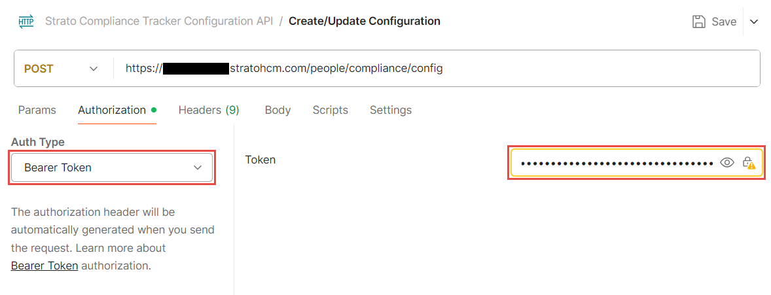This screenshot has width=771, height=295.
Task: Open the Save options chevron dropdown
Action: click(754, 22)
